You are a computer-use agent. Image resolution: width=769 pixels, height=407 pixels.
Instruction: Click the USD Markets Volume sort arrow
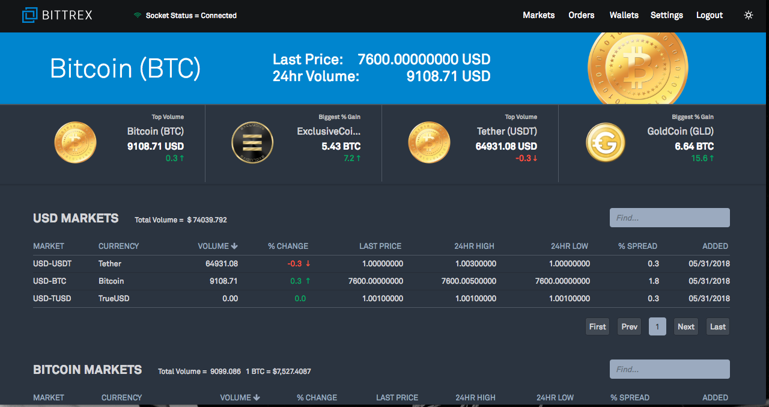234,246
